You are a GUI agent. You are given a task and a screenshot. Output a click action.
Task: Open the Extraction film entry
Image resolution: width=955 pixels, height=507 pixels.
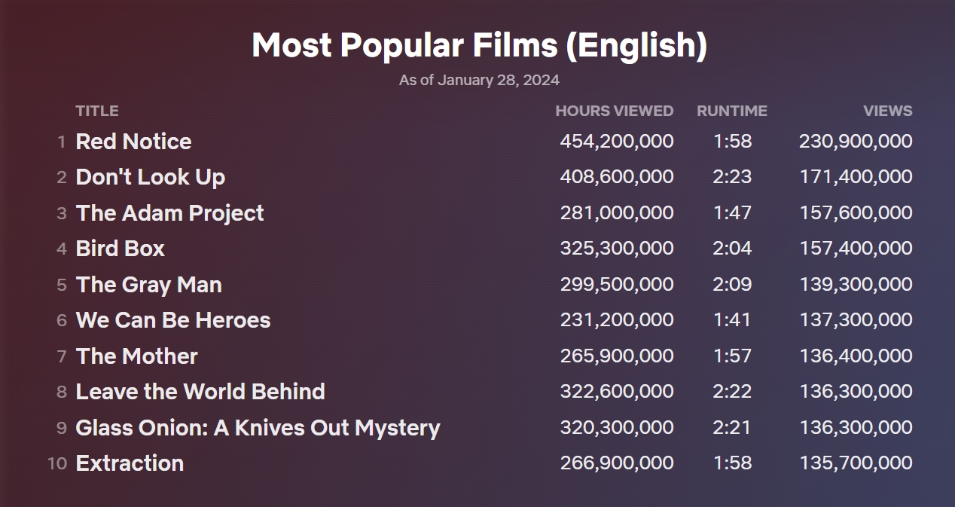[130, 463]
